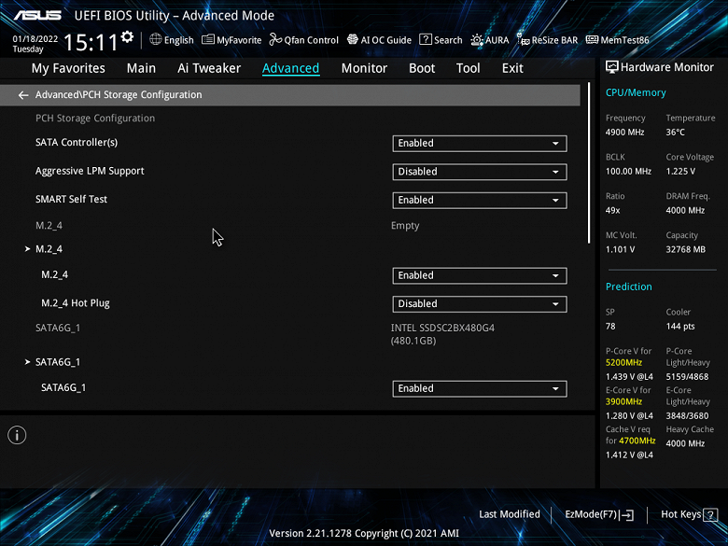
Task: Click the Hot Keys question icon
Action: coord(710,514)
